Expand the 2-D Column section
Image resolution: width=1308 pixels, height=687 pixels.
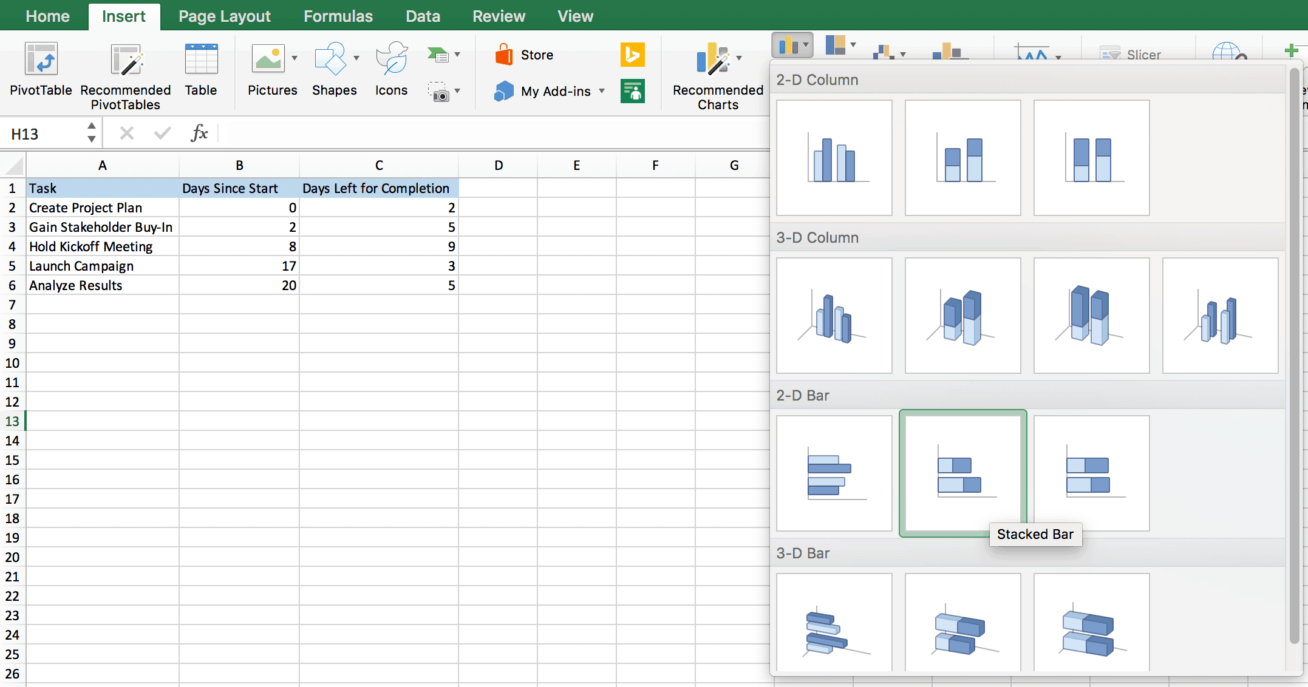[x=817, y=80]
